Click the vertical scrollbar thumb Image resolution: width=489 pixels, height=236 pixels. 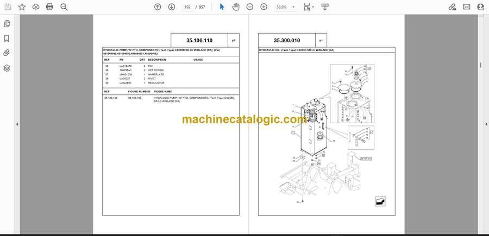pos(480,65)
